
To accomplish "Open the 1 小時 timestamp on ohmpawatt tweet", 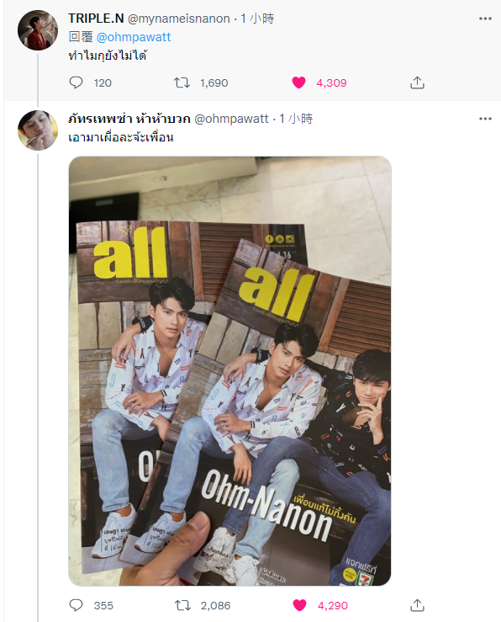I will click(296, 119).
